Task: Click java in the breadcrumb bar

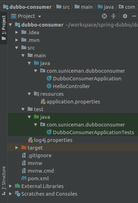Action: click(106, 7)
